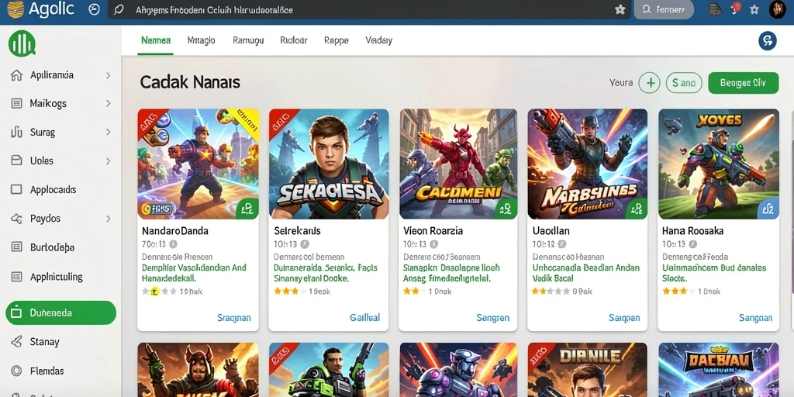The image size is (794, 397).
Task: Select the Veday tab
Action: [378, 40]
